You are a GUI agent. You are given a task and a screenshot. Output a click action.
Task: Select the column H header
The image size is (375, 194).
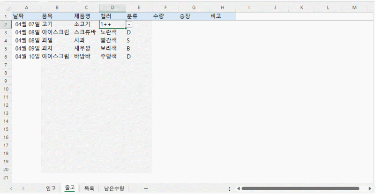222,8
